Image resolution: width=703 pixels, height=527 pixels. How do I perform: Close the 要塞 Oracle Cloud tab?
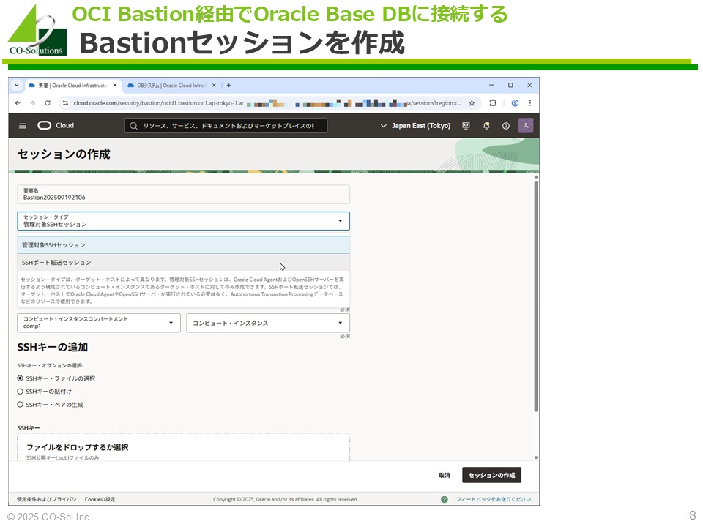pos(115,85)
